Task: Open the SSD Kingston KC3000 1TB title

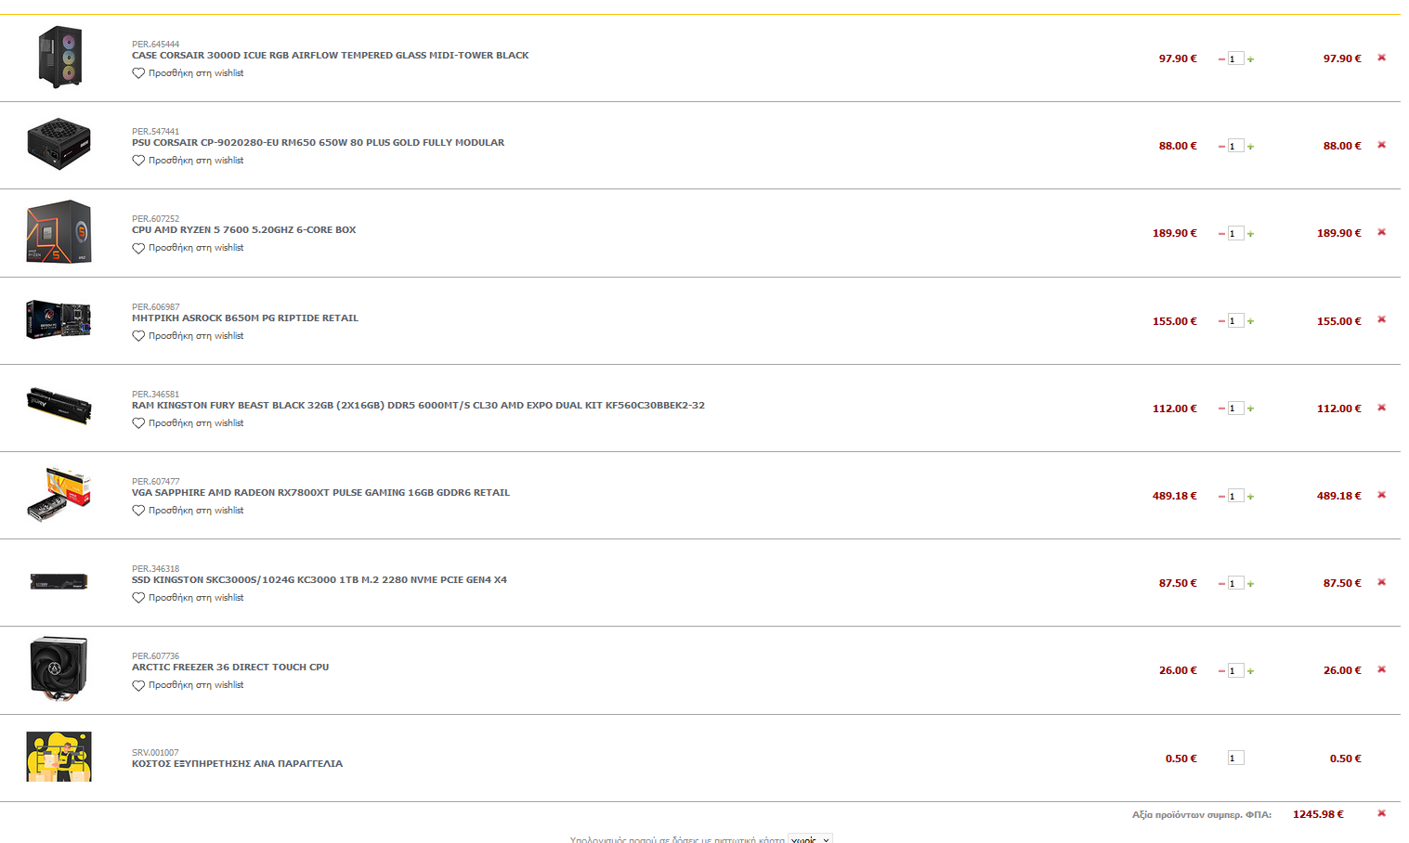Action: (x=319, y=580)
